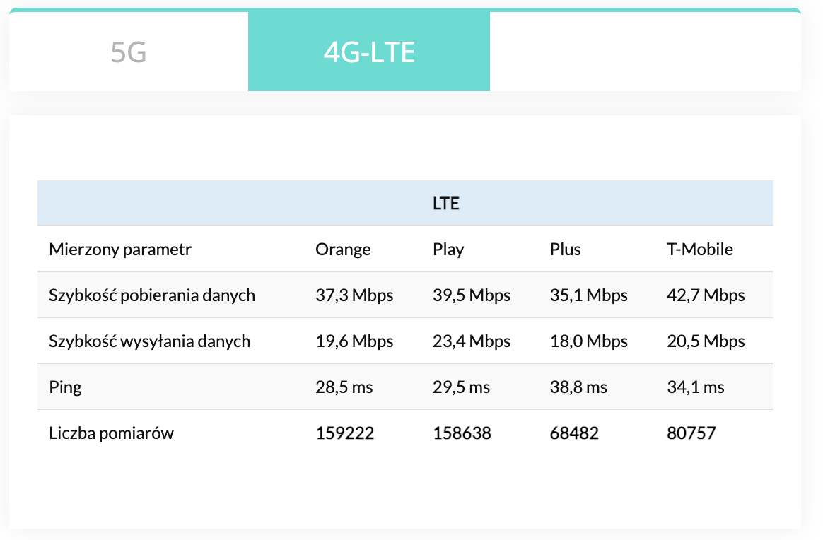The width and height of the screenshot is (823, 540).
Task: Click the Ping row label
Action: [65, 387]
